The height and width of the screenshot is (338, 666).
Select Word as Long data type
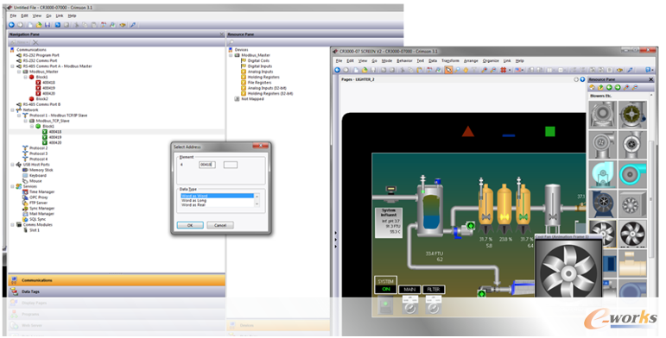[194, 200]
